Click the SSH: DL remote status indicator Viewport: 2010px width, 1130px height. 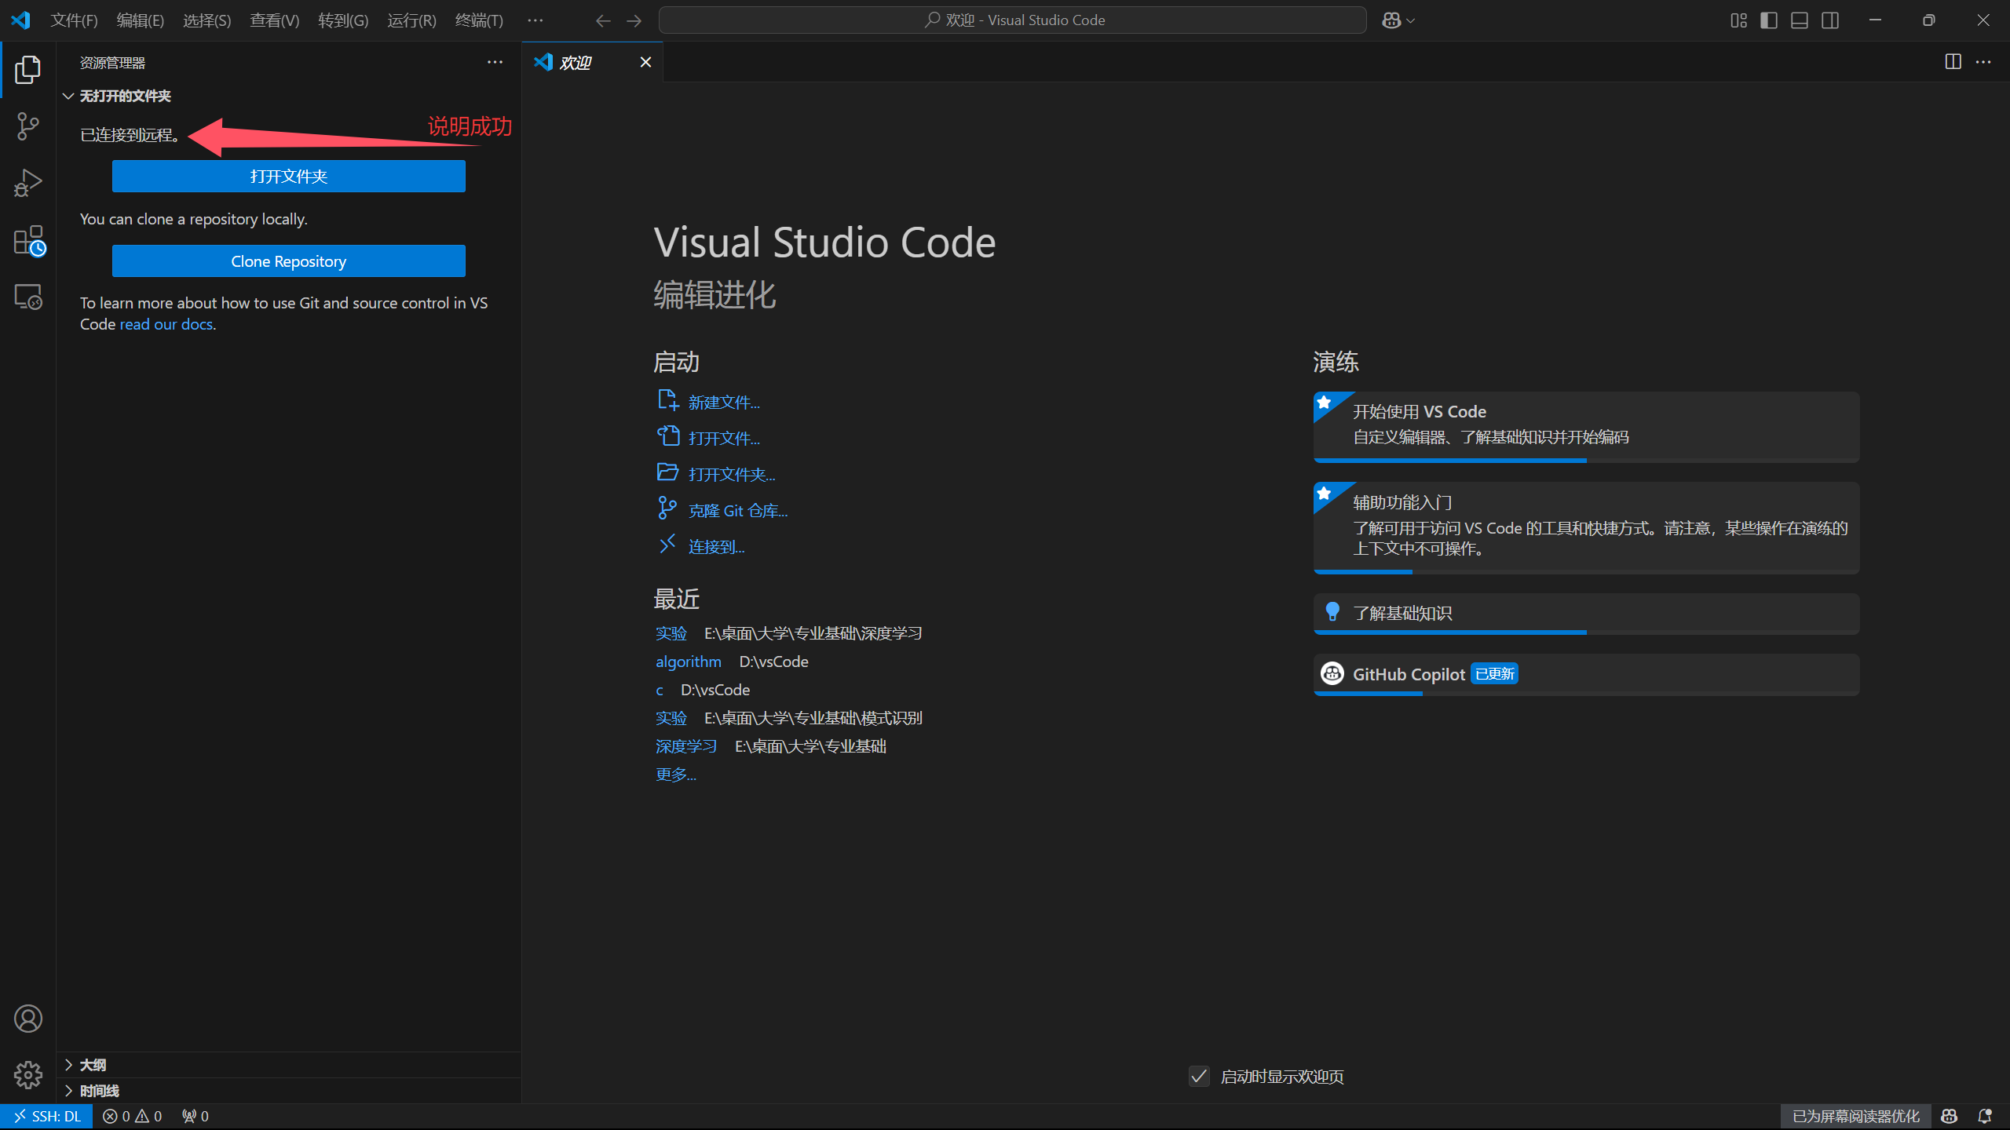[47, 1116]
